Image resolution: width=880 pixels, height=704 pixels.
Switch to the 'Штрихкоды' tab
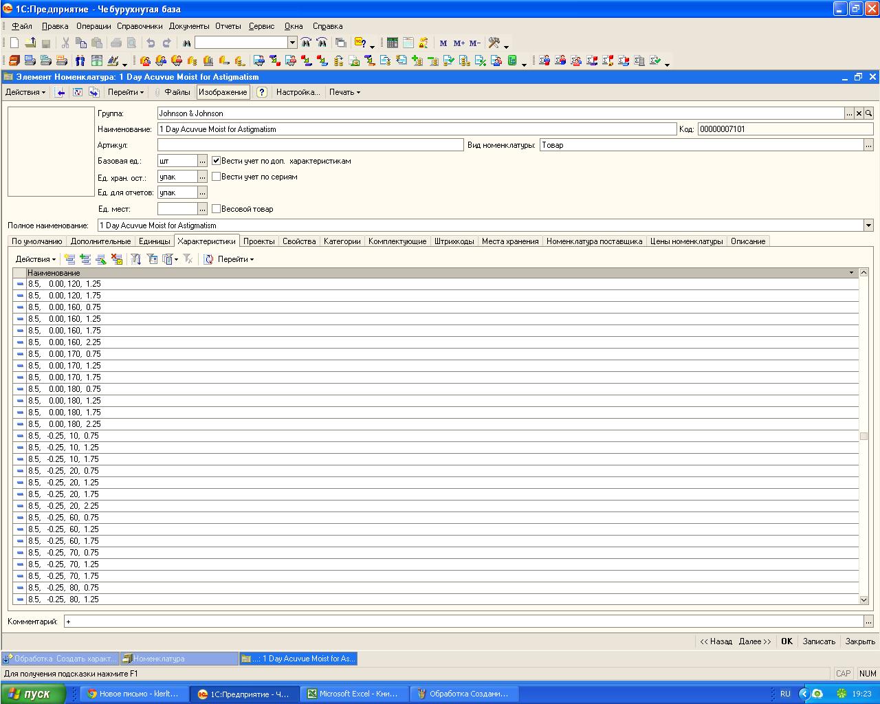pos(454,241)
